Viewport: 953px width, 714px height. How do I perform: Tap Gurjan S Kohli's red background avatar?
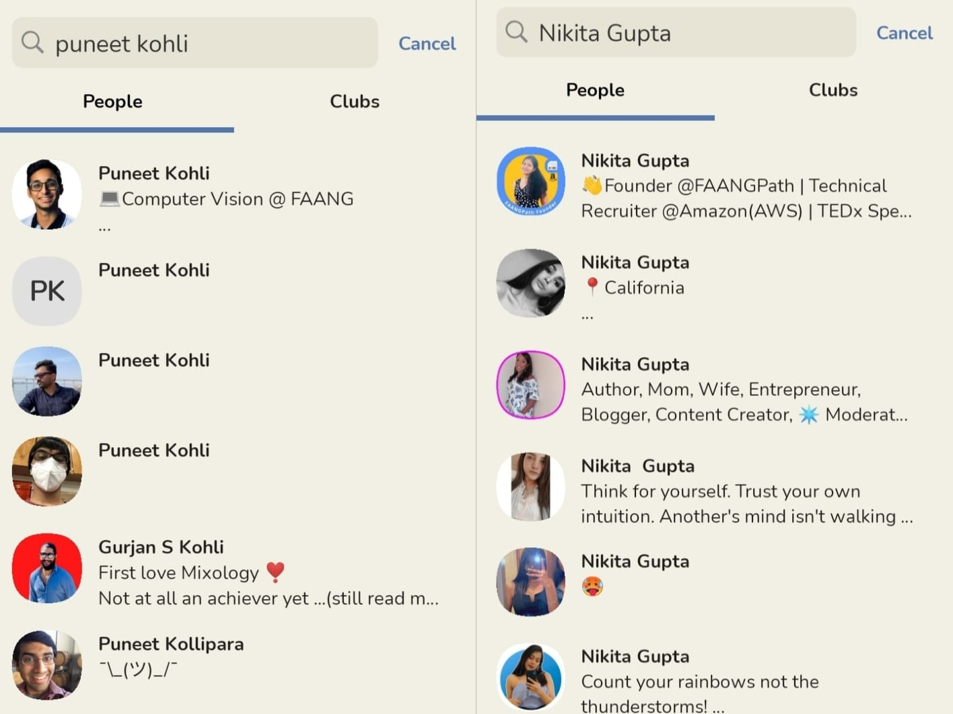pos(47,568)
